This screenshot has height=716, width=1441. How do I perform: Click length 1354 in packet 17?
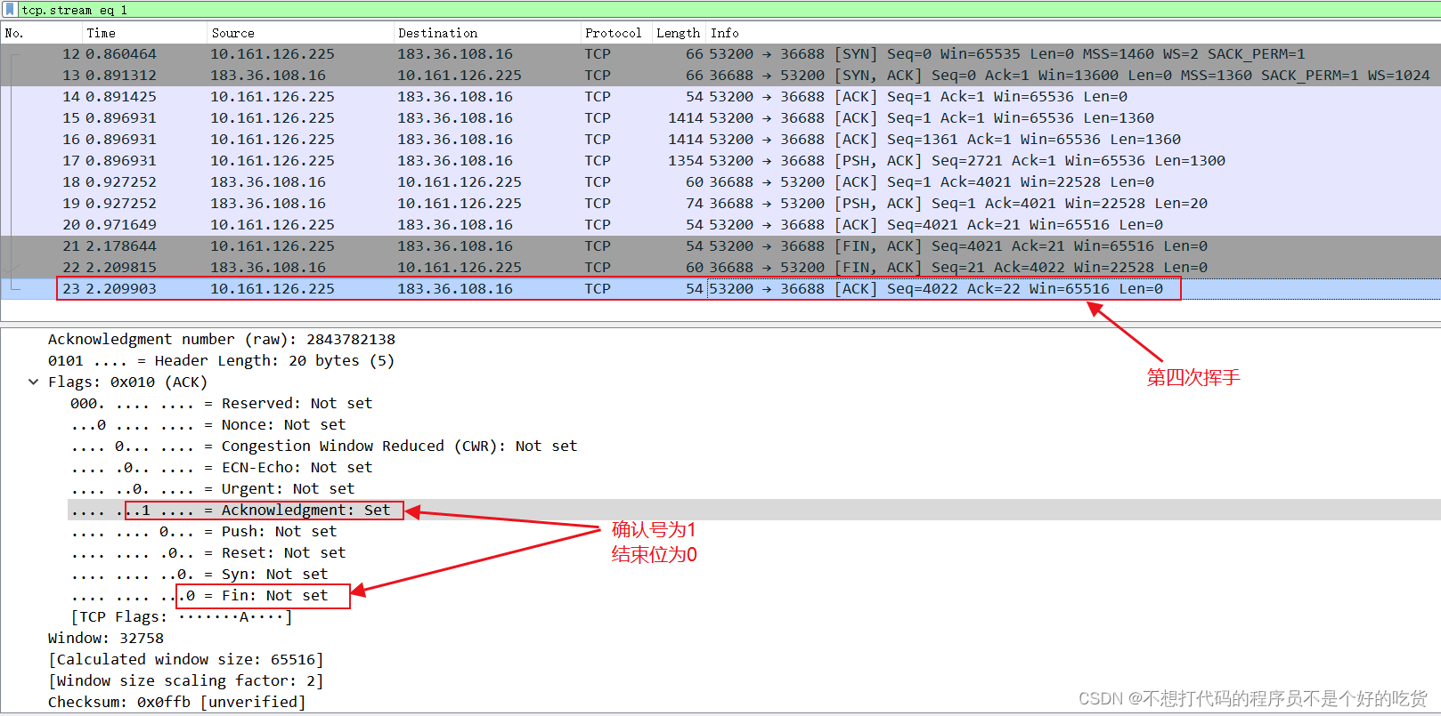[x=686, y=161]
